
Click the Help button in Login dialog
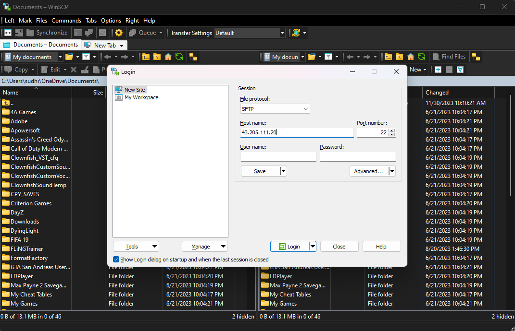click(x=381, y=246)
